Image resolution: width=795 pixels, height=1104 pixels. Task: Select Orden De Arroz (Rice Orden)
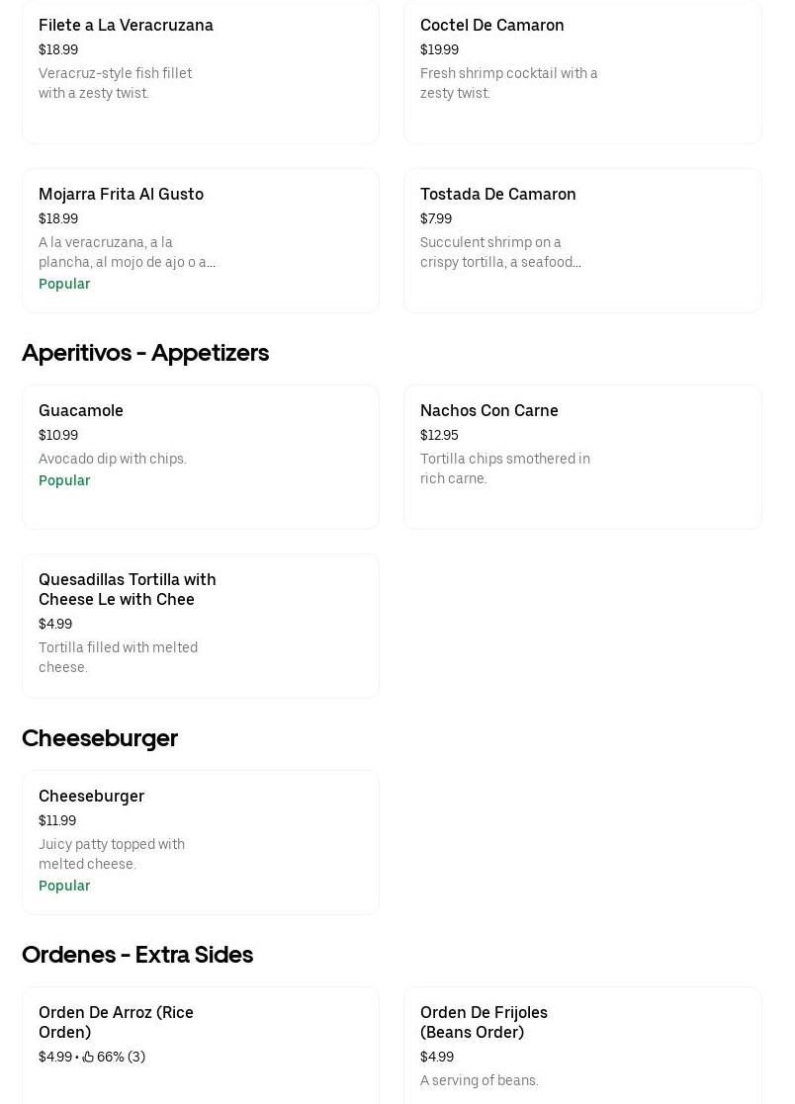click(x=201, y=1046)
